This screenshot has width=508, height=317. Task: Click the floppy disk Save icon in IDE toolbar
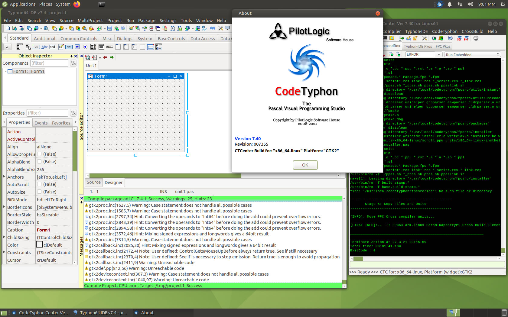click(109, 28)
